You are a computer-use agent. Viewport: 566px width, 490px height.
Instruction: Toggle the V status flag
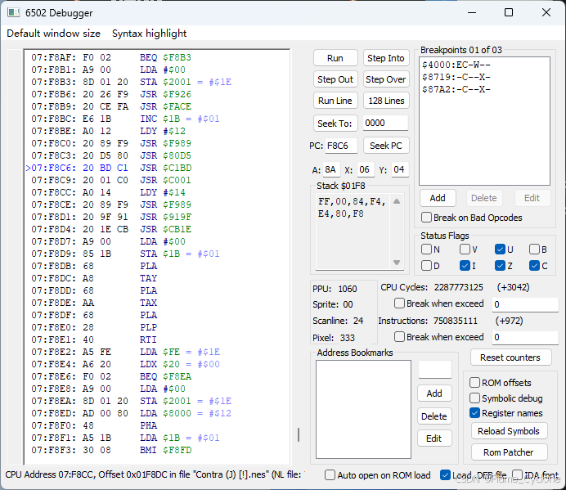465,249
